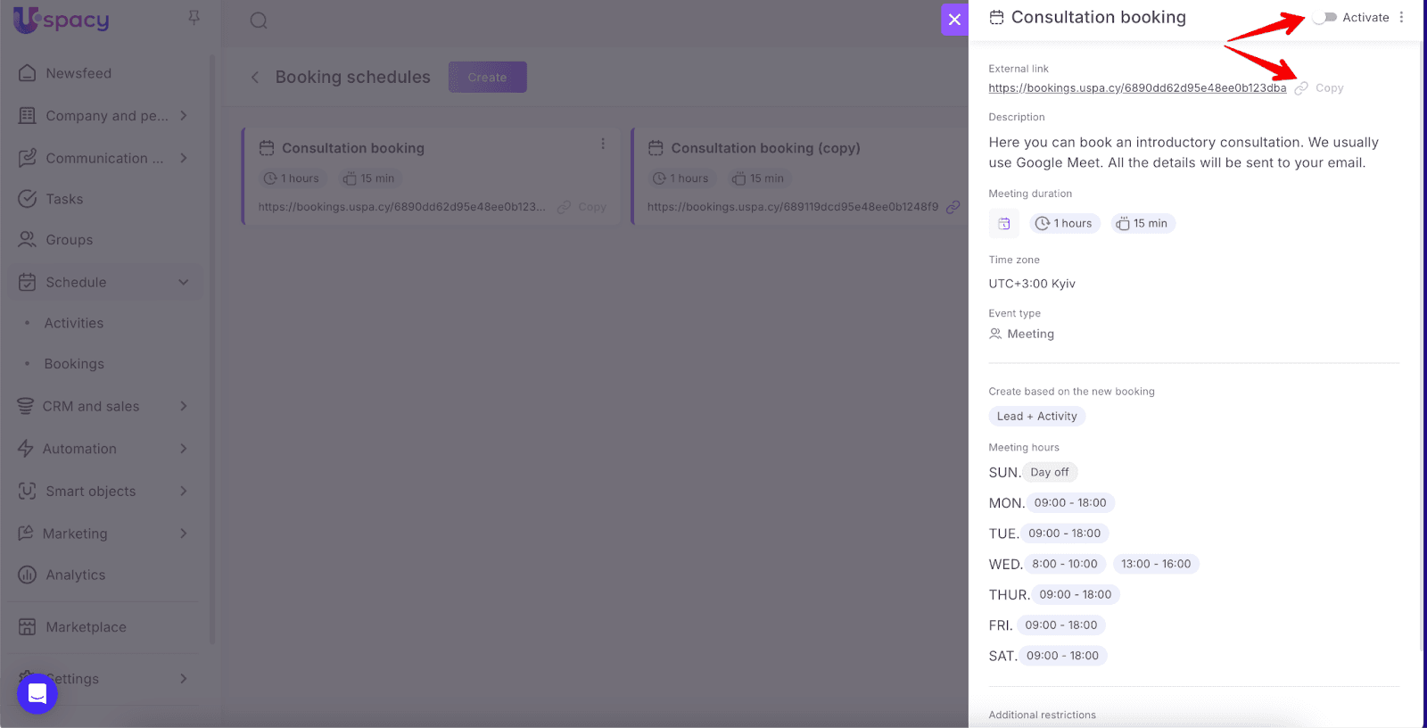The width and height of the screenshot is (1427, 728).
Task: Open Bookings in the sidebar
Action: click(74, 364)
